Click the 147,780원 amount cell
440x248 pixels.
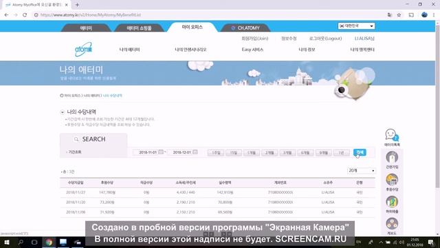tap(107, 192)
